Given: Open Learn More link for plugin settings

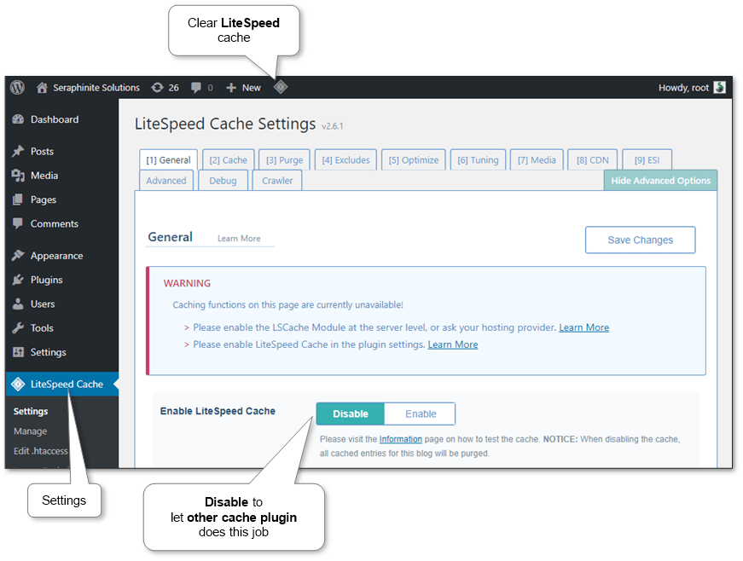Looking at the screenshot, I should point(452,344).
